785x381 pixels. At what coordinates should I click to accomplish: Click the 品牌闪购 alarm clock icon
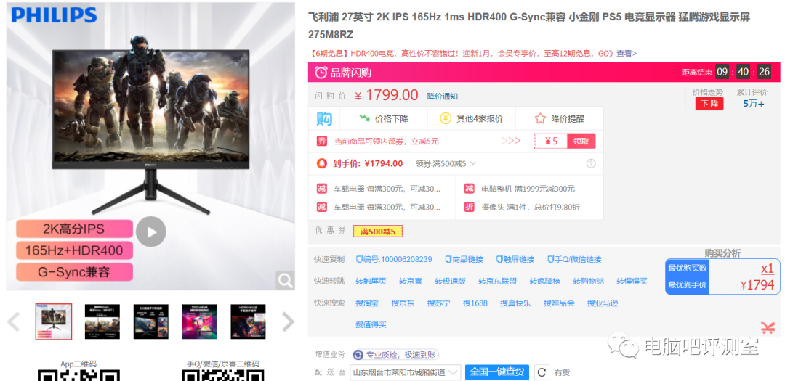[321, 73]
